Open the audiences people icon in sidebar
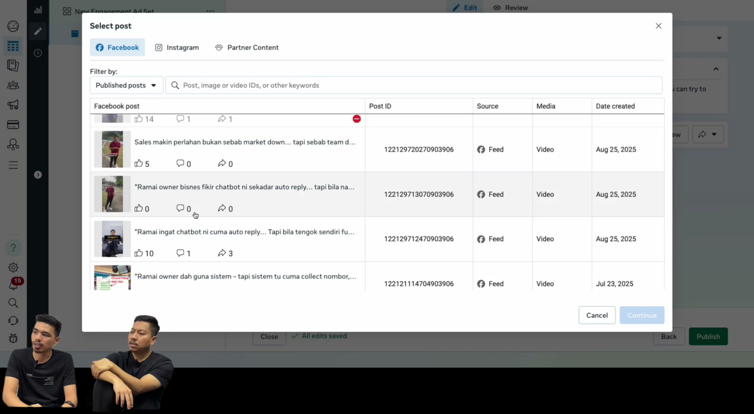Image resolution: width=754 pixels, height=414 pixels. tap(13, 85)
